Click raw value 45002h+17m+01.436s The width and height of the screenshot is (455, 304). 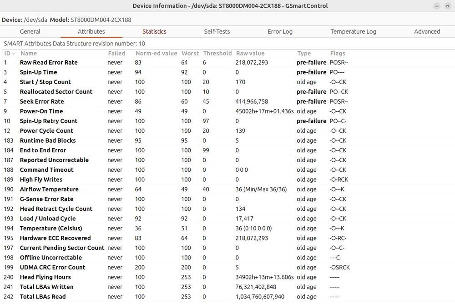click(x=264, y=111)
